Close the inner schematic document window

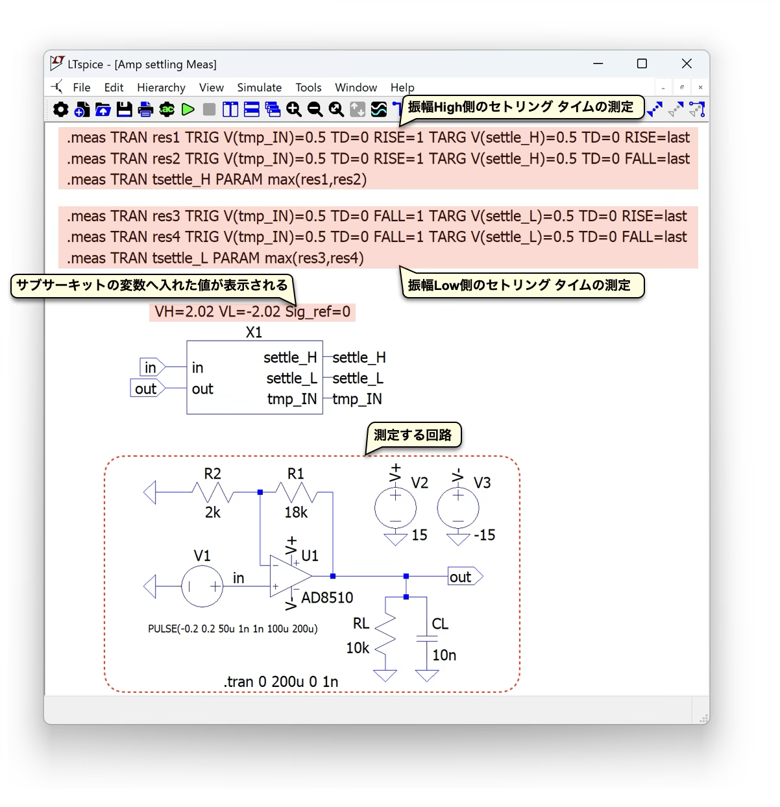click(700, 88)
